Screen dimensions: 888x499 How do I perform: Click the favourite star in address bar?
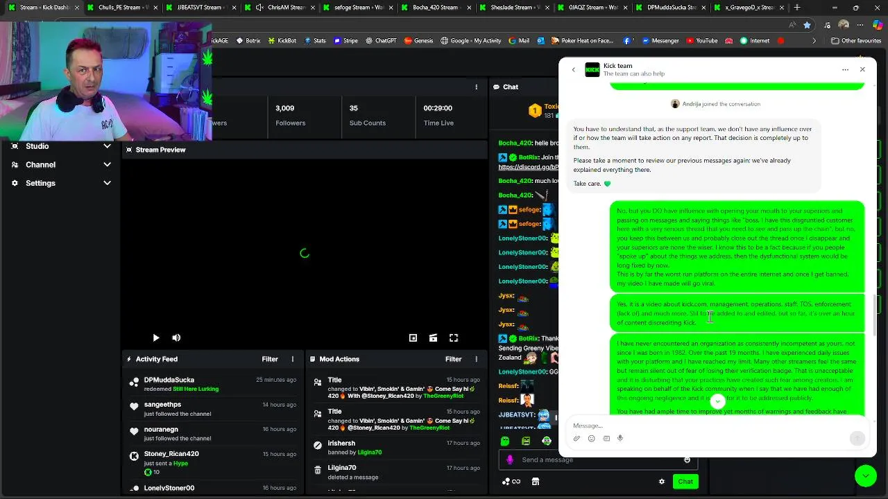coord(808,25)
